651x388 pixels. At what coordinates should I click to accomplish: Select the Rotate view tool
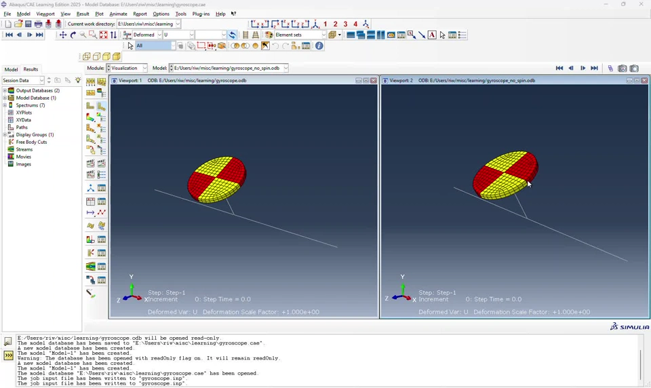pyautogui.click(x=73, y=35)
